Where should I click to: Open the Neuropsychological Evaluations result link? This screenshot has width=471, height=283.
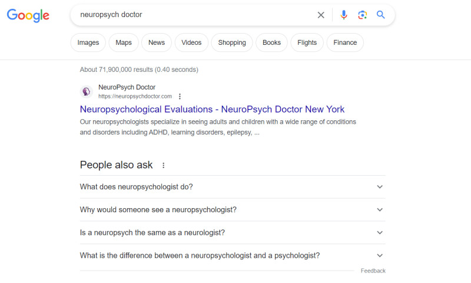[x=212, y=110]
